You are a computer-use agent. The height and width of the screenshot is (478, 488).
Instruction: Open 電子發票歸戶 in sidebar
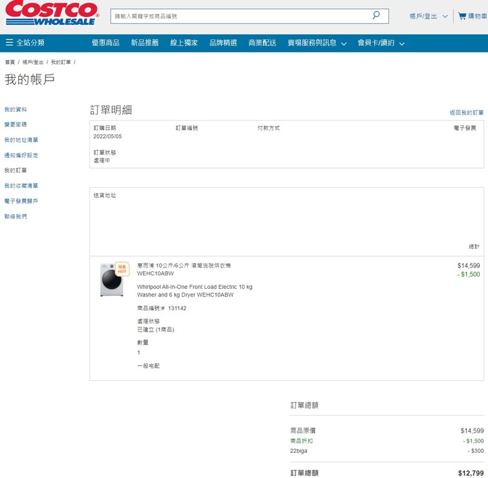[21, 201]
